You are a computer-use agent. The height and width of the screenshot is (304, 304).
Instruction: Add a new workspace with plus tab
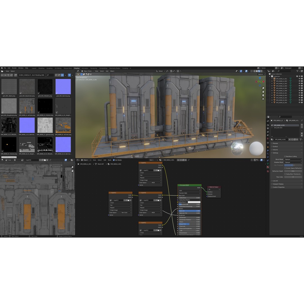(131, 68)
